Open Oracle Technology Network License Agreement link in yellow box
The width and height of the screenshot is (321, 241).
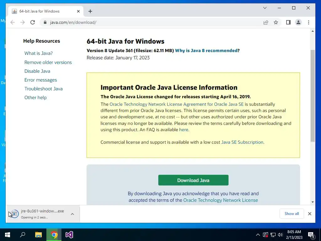(176, 104)
